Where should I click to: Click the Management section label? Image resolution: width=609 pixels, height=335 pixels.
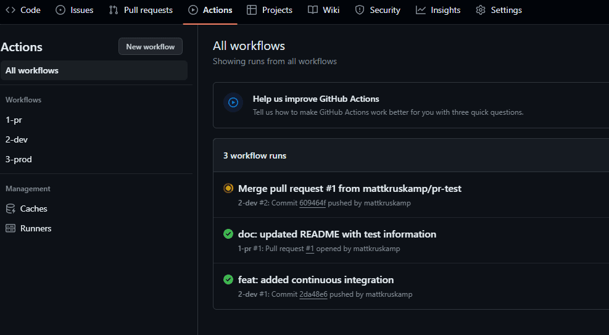(x=28, y=189)
